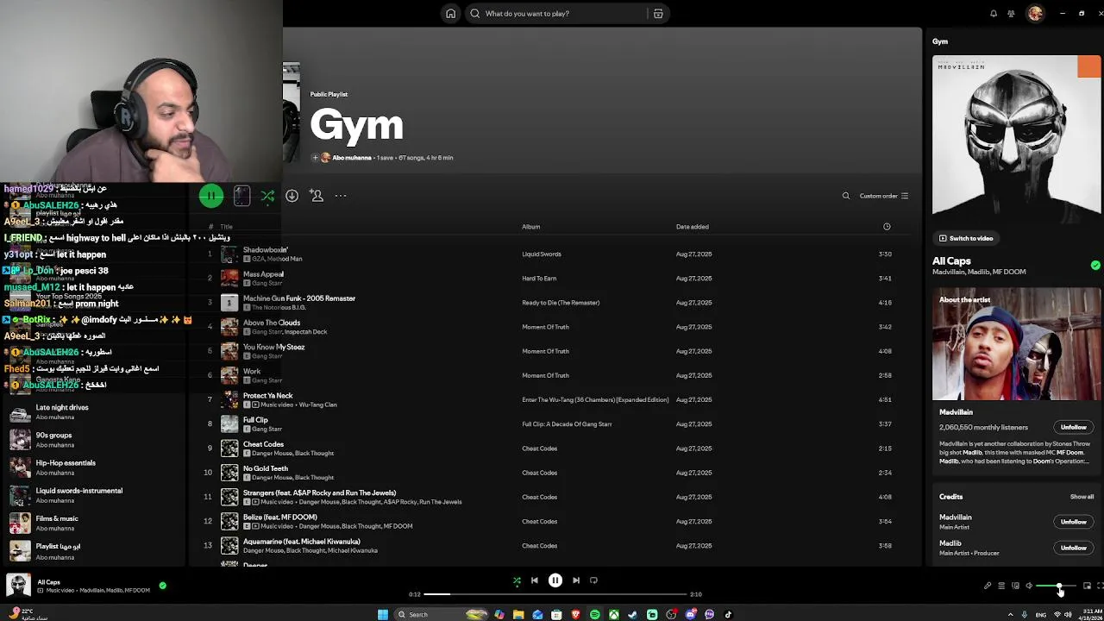Open the Custom order sort dropdown
Viewport: 1104px width, 621px height.
pyautogui.click(x=884, y=196)
